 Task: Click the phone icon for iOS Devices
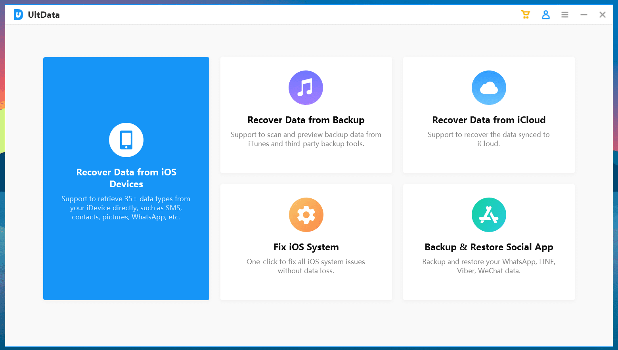[x=126, y=140]
